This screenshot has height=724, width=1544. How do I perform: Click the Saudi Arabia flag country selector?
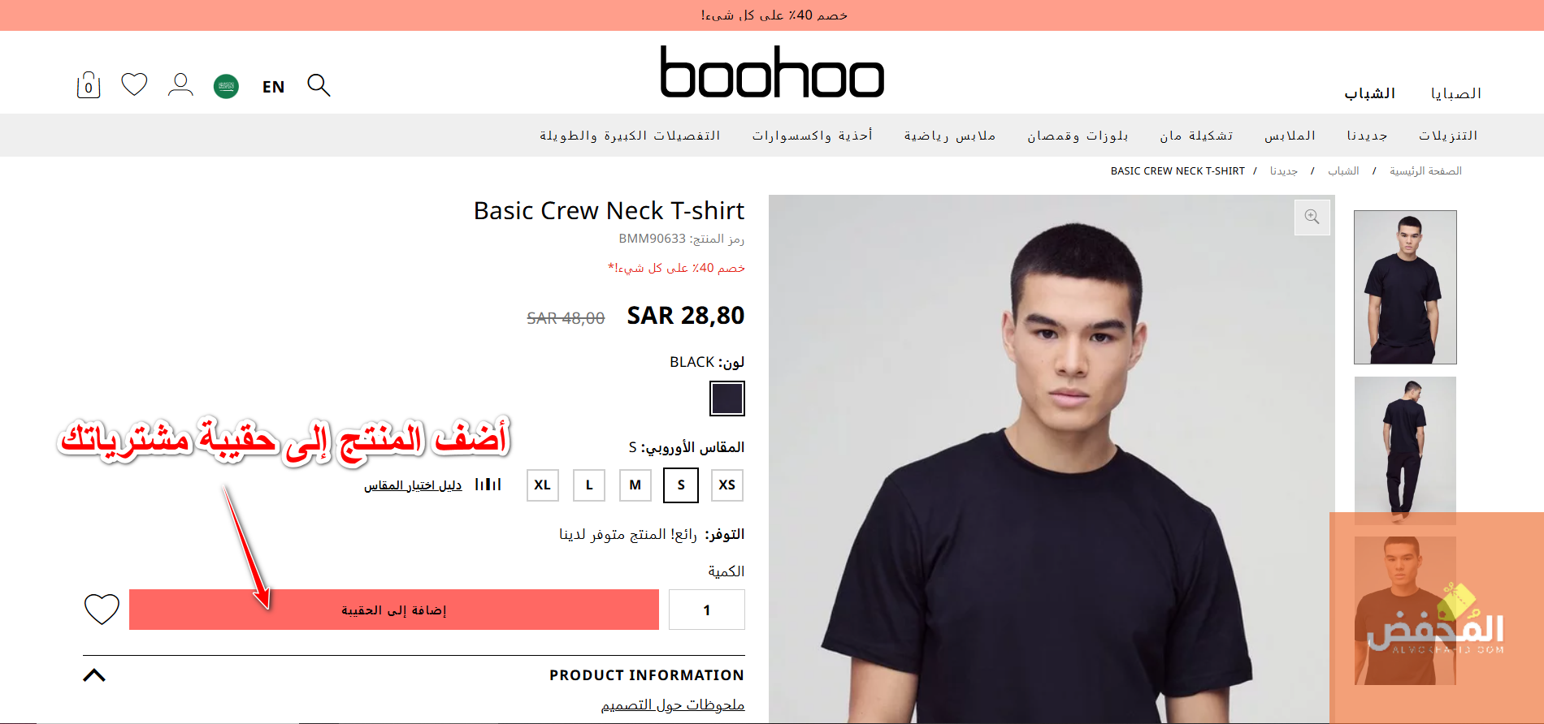click(x=226, y=86)
